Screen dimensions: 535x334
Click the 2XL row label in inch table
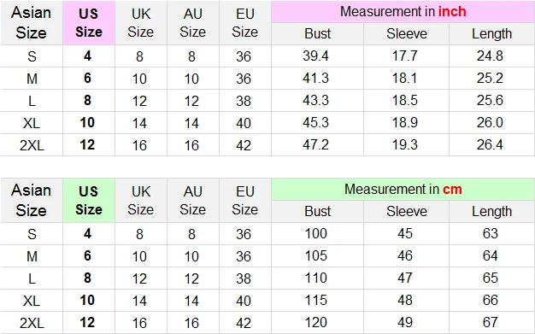(x=32, y=145)
